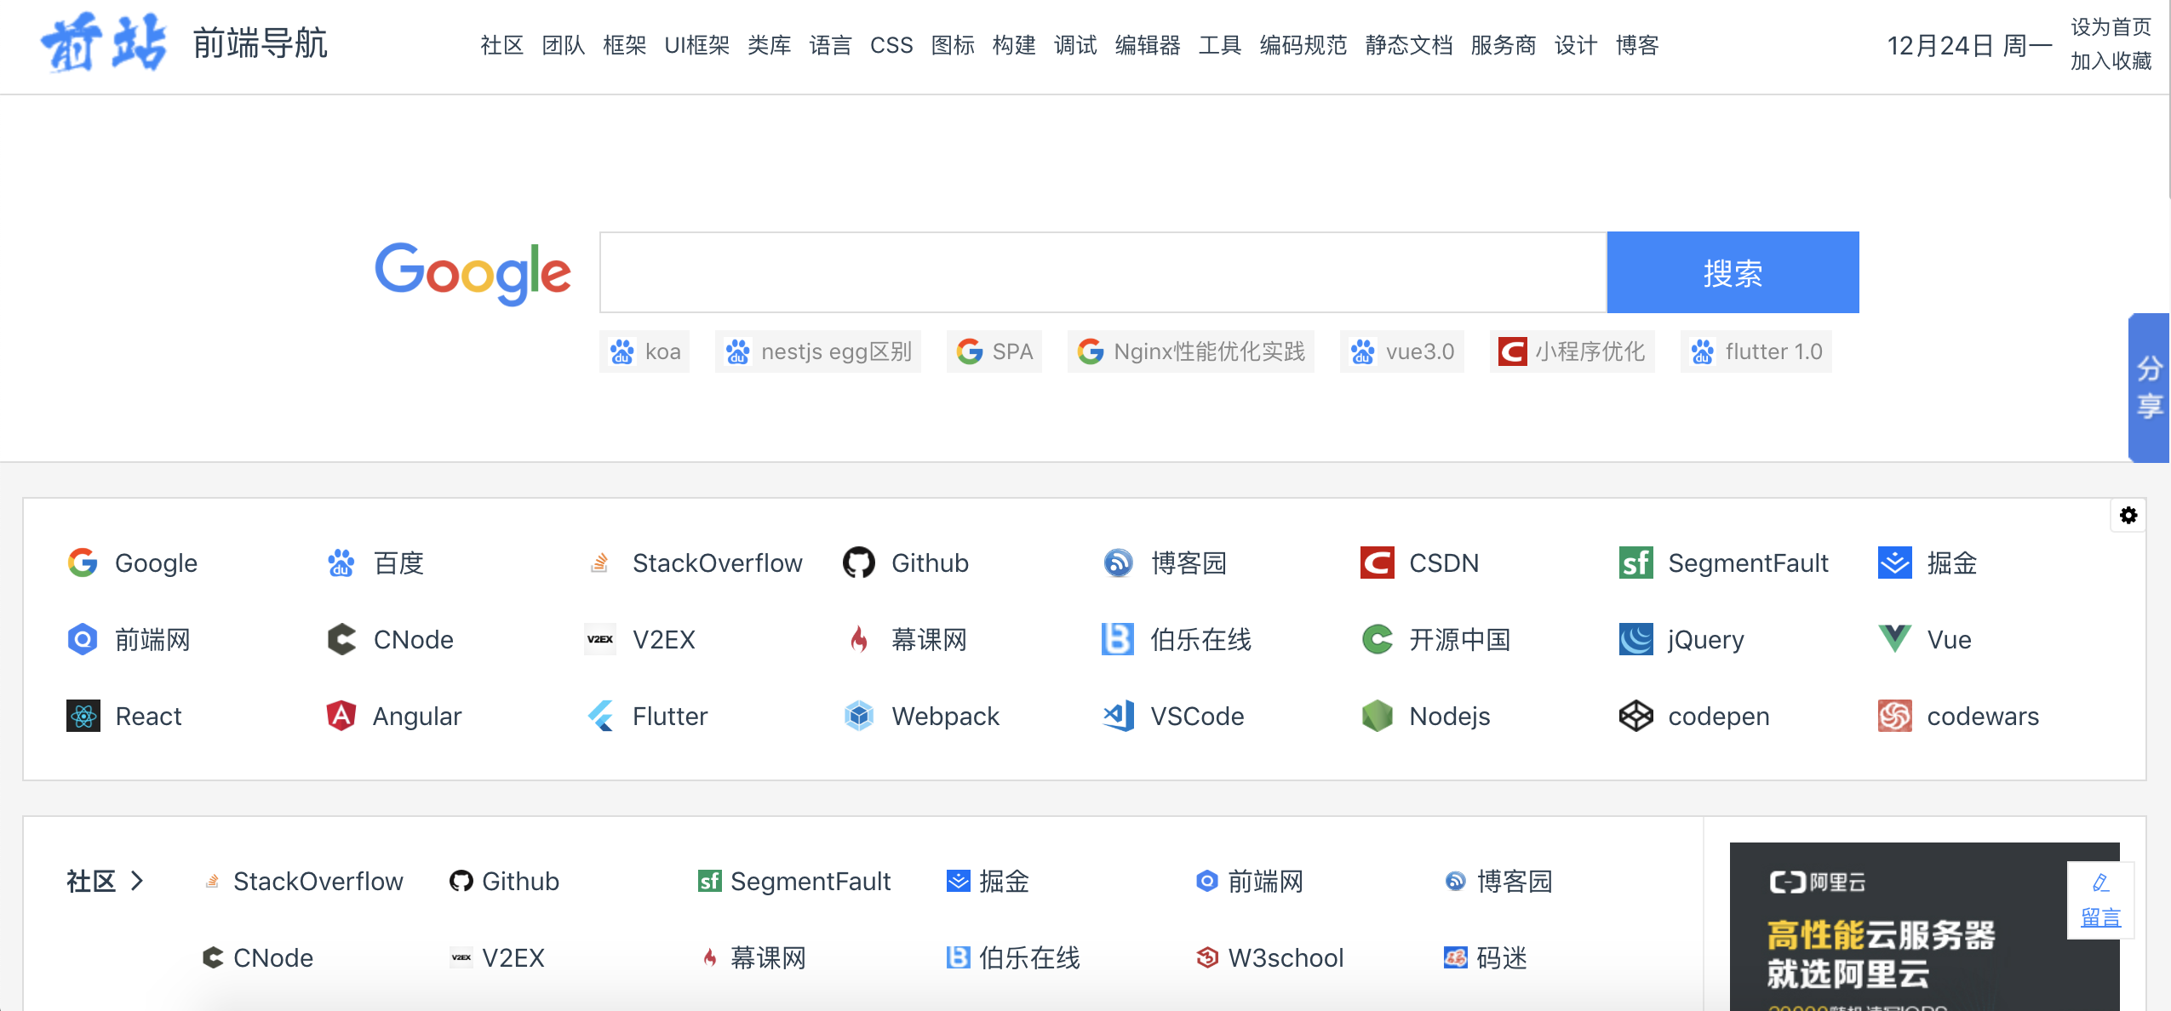Viewport: 2171px width, 1011px height.
Task: Open SegmentFault in the 社区 list
Action: pyautogui.click(x=794, y=881)
